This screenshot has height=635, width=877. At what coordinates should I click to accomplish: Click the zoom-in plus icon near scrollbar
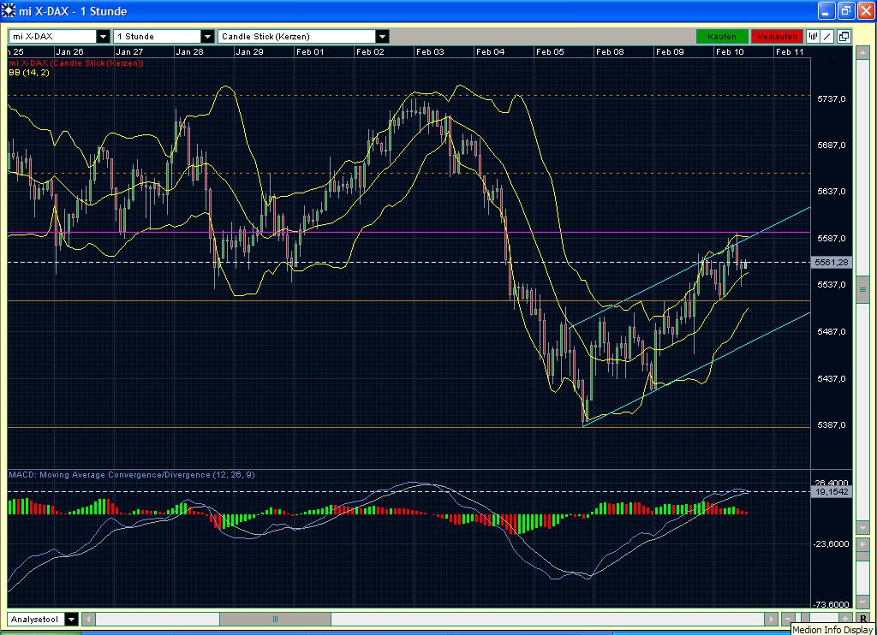tap(844, 617)
